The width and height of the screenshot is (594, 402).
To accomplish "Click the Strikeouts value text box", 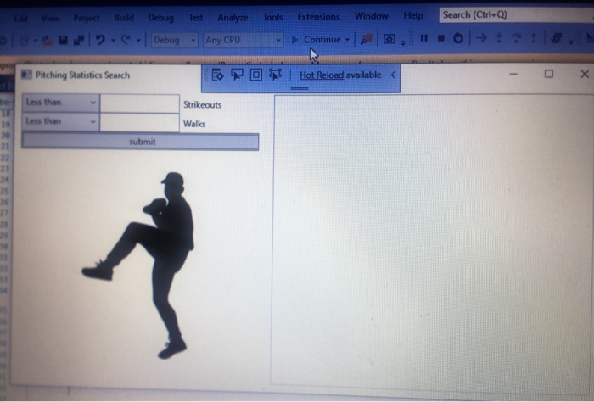I will pos(139,103).
